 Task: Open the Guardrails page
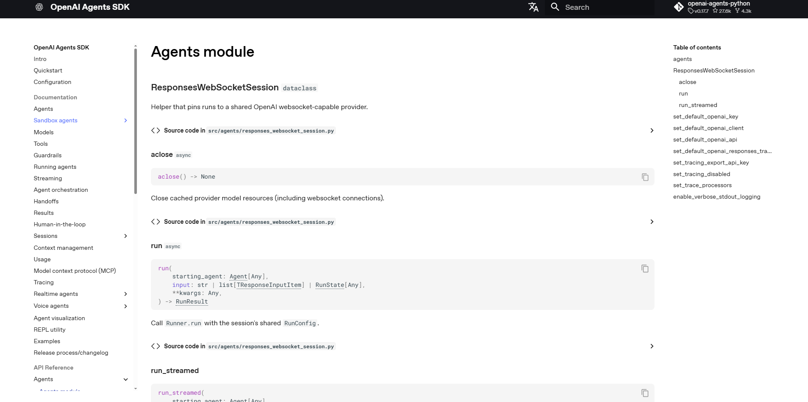pos(48,156)
